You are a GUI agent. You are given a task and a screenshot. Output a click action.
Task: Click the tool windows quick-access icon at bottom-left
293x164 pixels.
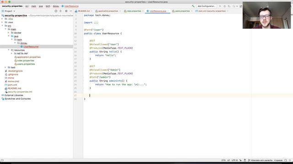pos(2,160)
